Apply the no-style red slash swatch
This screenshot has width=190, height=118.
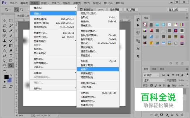pos(145,24)
